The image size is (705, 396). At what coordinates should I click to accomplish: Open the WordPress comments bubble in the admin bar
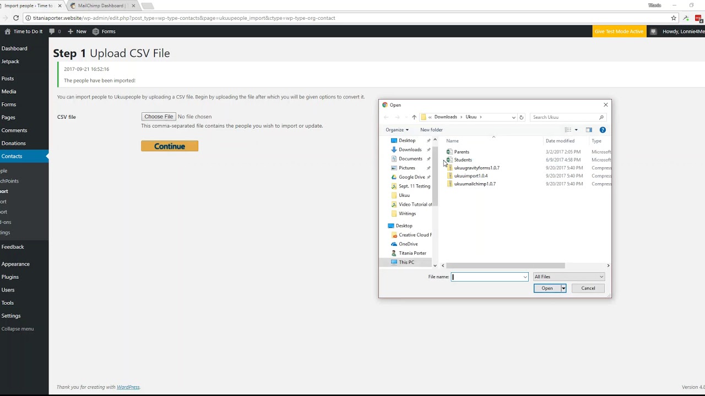55,31
